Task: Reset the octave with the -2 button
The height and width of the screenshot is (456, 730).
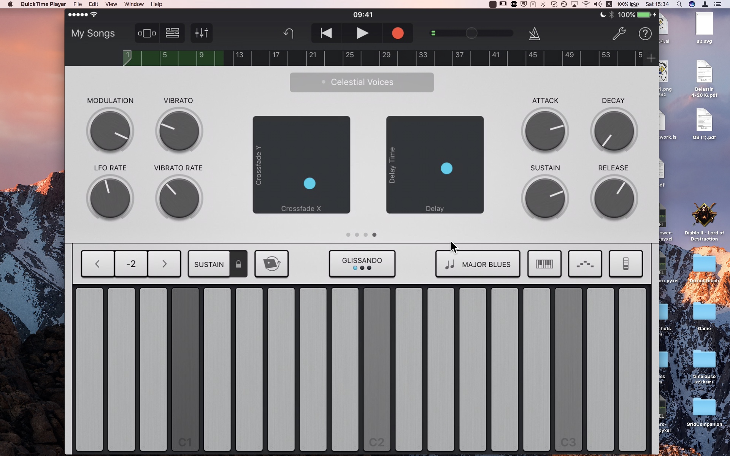Action: pyautogui.click(x=131, y=264)
